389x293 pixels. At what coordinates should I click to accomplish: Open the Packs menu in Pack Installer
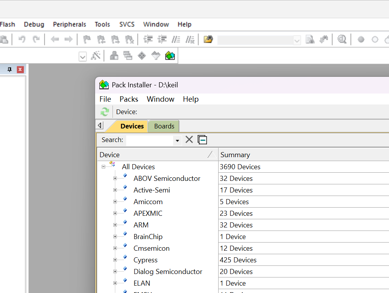129,99
